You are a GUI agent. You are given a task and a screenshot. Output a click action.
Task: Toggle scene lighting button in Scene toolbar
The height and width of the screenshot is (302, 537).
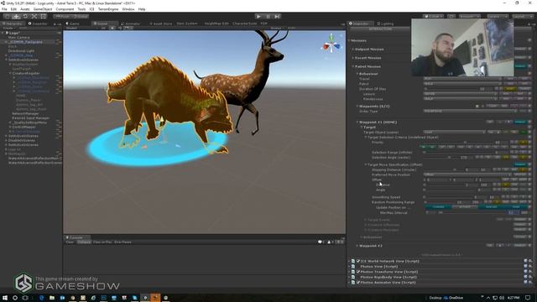point(112,28)
